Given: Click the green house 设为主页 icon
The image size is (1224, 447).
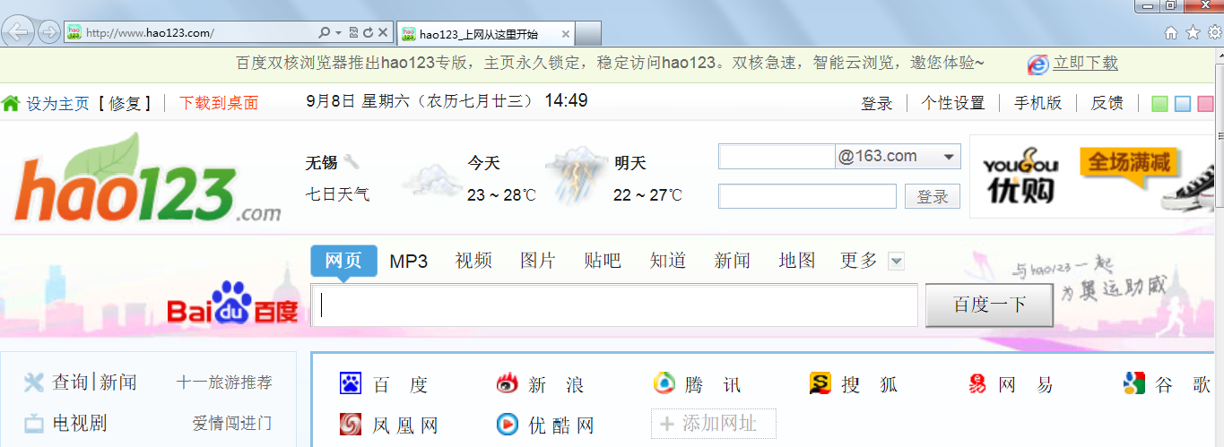Looking at the screenshot, I should (11, 103).
